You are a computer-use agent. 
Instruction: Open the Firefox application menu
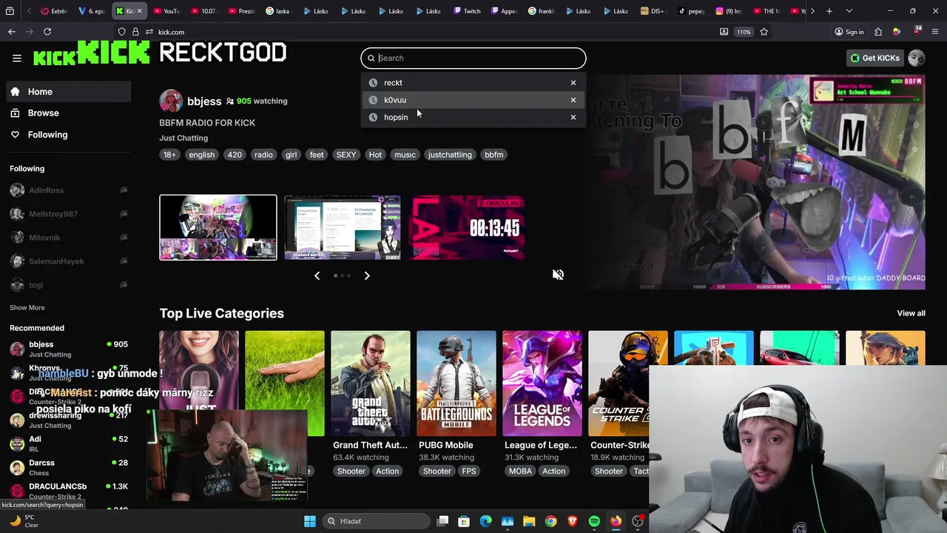[936, 32]
